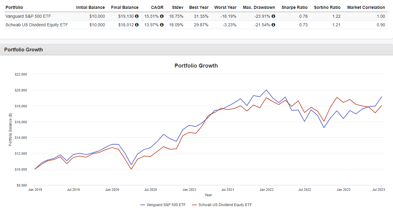Click info icon beside -21.54% drawdown
The image size is (393, 211).
point(273,25)
